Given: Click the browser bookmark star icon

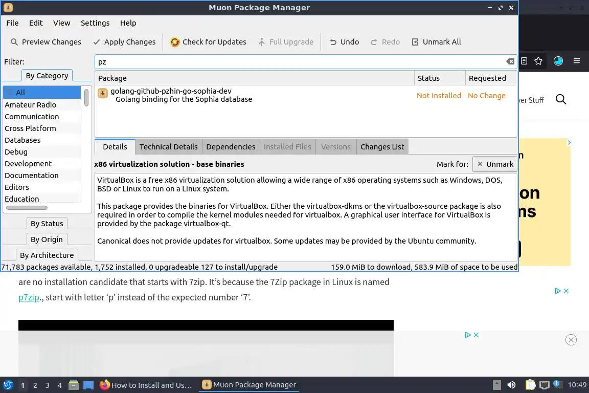Looking at the screenshot, I should click(x=538, y=61).
